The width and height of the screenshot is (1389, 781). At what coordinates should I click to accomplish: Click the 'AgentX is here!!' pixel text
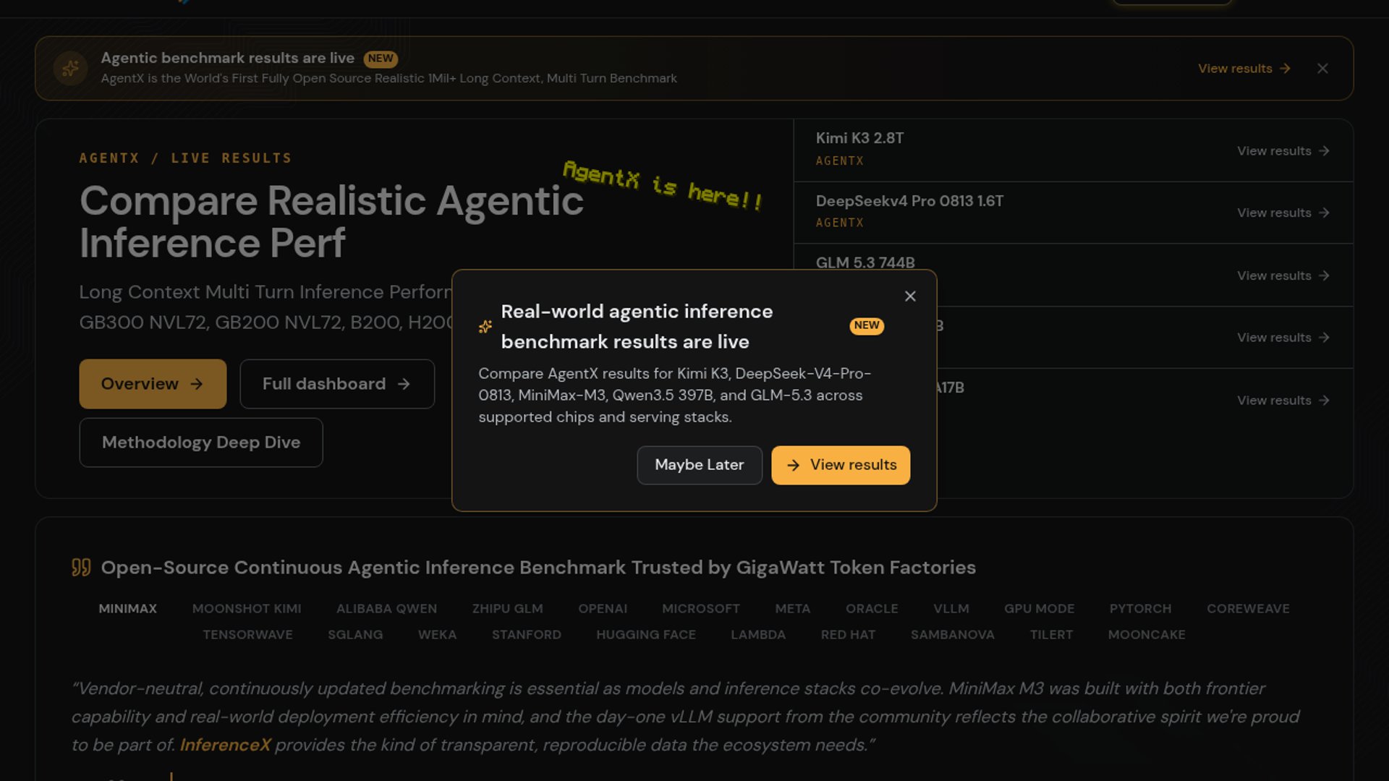663,185
